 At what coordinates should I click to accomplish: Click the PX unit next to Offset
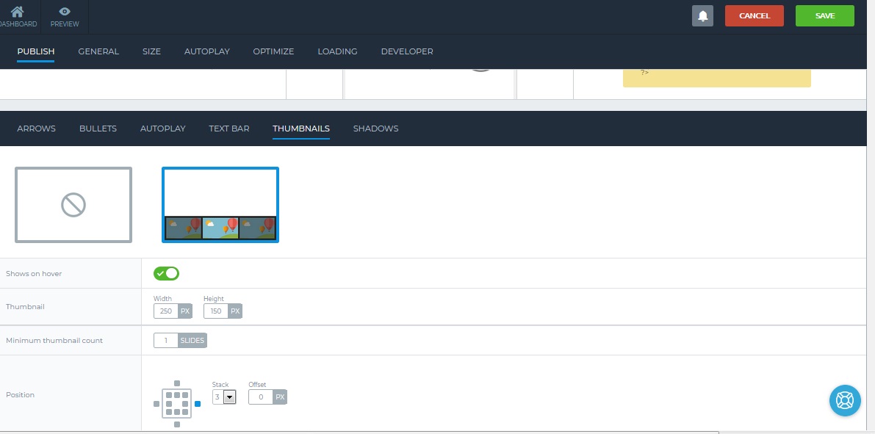coord(280,397)
